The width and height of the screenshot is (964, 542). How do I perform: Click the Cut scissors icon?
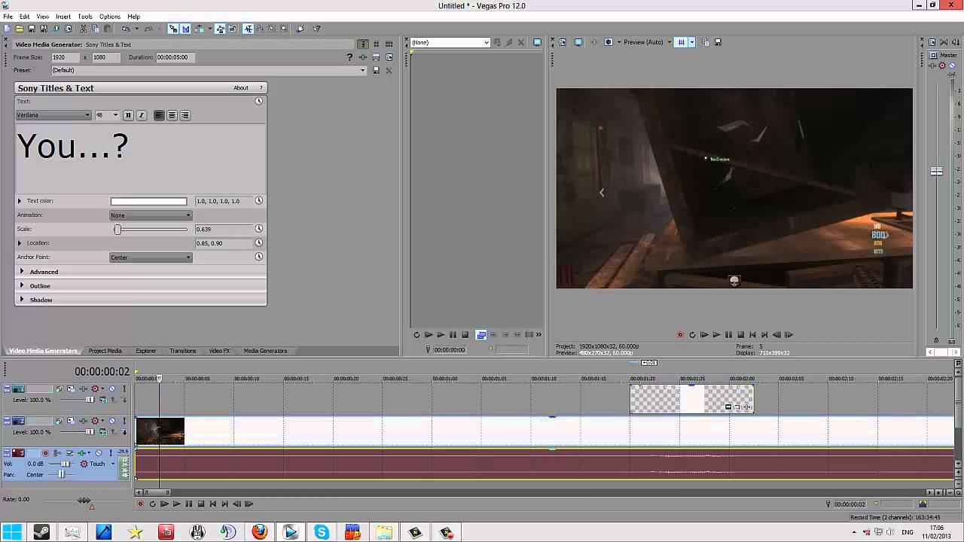click(83, 29)
